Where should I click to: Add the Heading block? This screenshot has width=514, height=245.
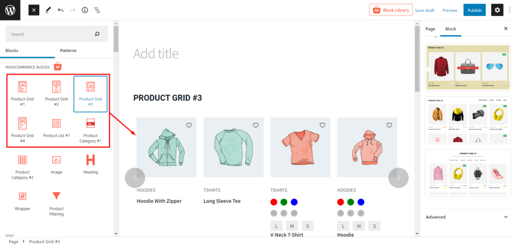click(x=90, y=164)
